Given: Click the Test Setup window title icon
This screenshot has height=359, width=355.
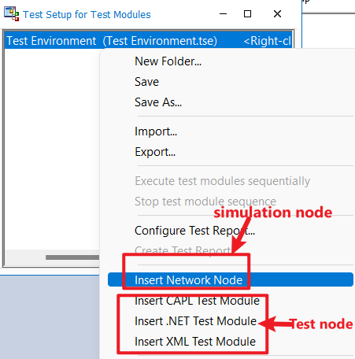Looking at the screenshot, I should pos(12,14).
